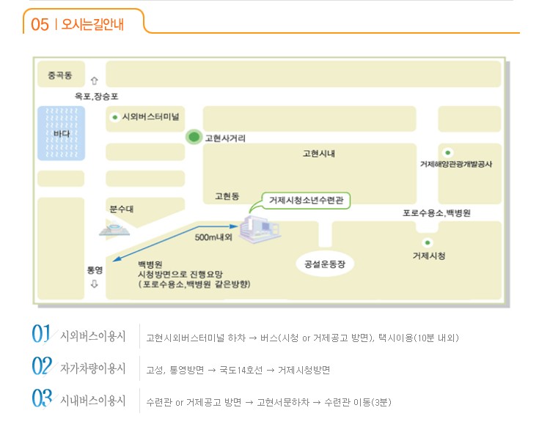
Task: Click the 01 시외버스이용시 heading
Action: (x=79, y=337)
